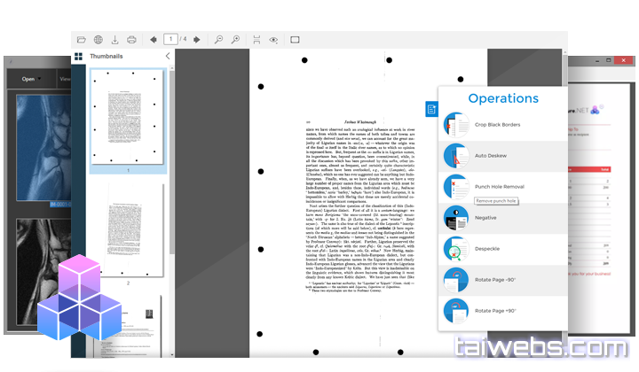This screenshot has width=639, height=372.
Task: Toggle the eye visibility icon in toolbar
Action: click(x=273, y=40)
